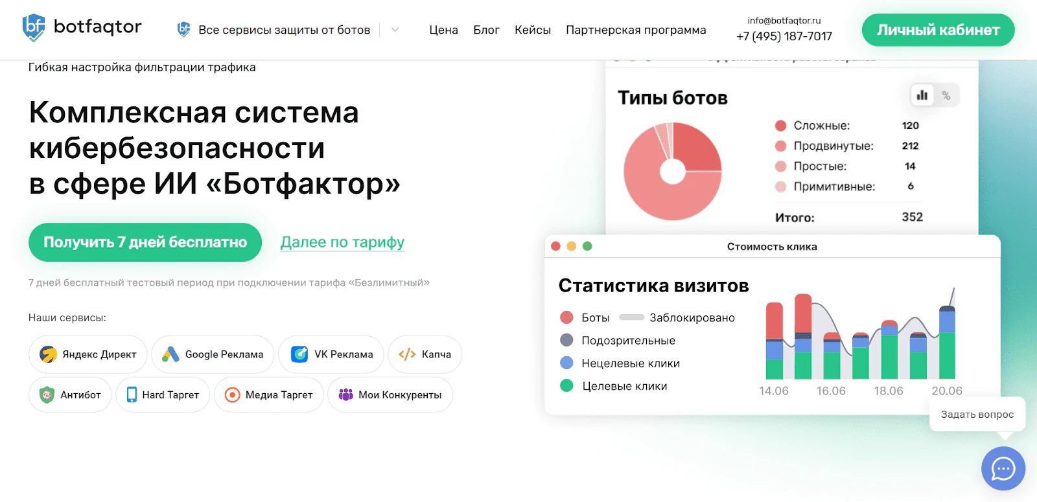Expand the services dropdown chevron in header
This screenshot has height=502, width=1037.
(x=395, y=30)
